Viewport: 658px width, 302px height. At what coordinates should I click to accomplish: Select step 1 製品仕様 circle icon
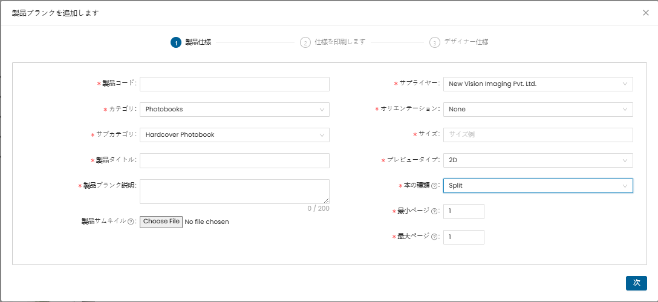[x=175, y=42]
